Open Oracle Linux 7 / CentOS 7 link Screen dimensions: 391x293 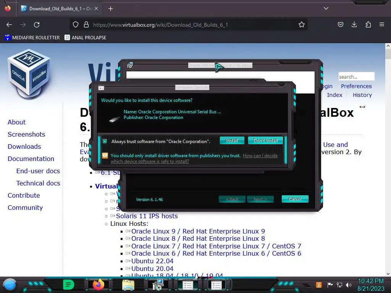point(216,246)
